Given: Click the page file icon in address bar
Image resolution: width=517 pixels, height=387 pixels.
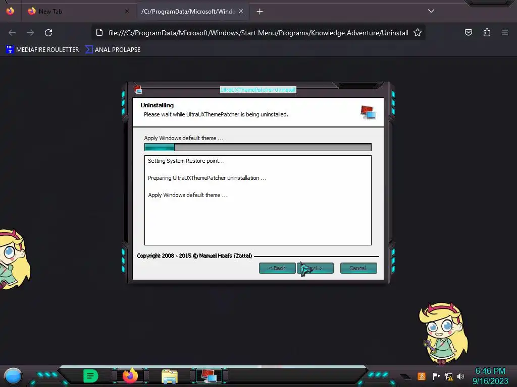Looking at the screenshot, I should (x=99, y=33).
